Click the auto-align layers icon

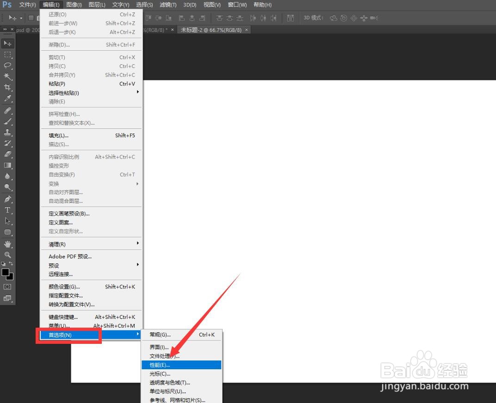tap(291, 18)
